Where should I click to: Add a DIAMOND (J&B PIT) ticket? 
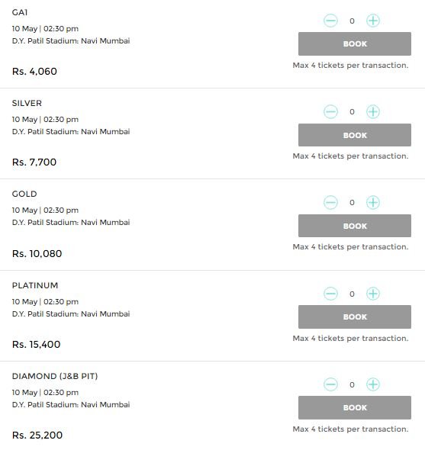373,384
